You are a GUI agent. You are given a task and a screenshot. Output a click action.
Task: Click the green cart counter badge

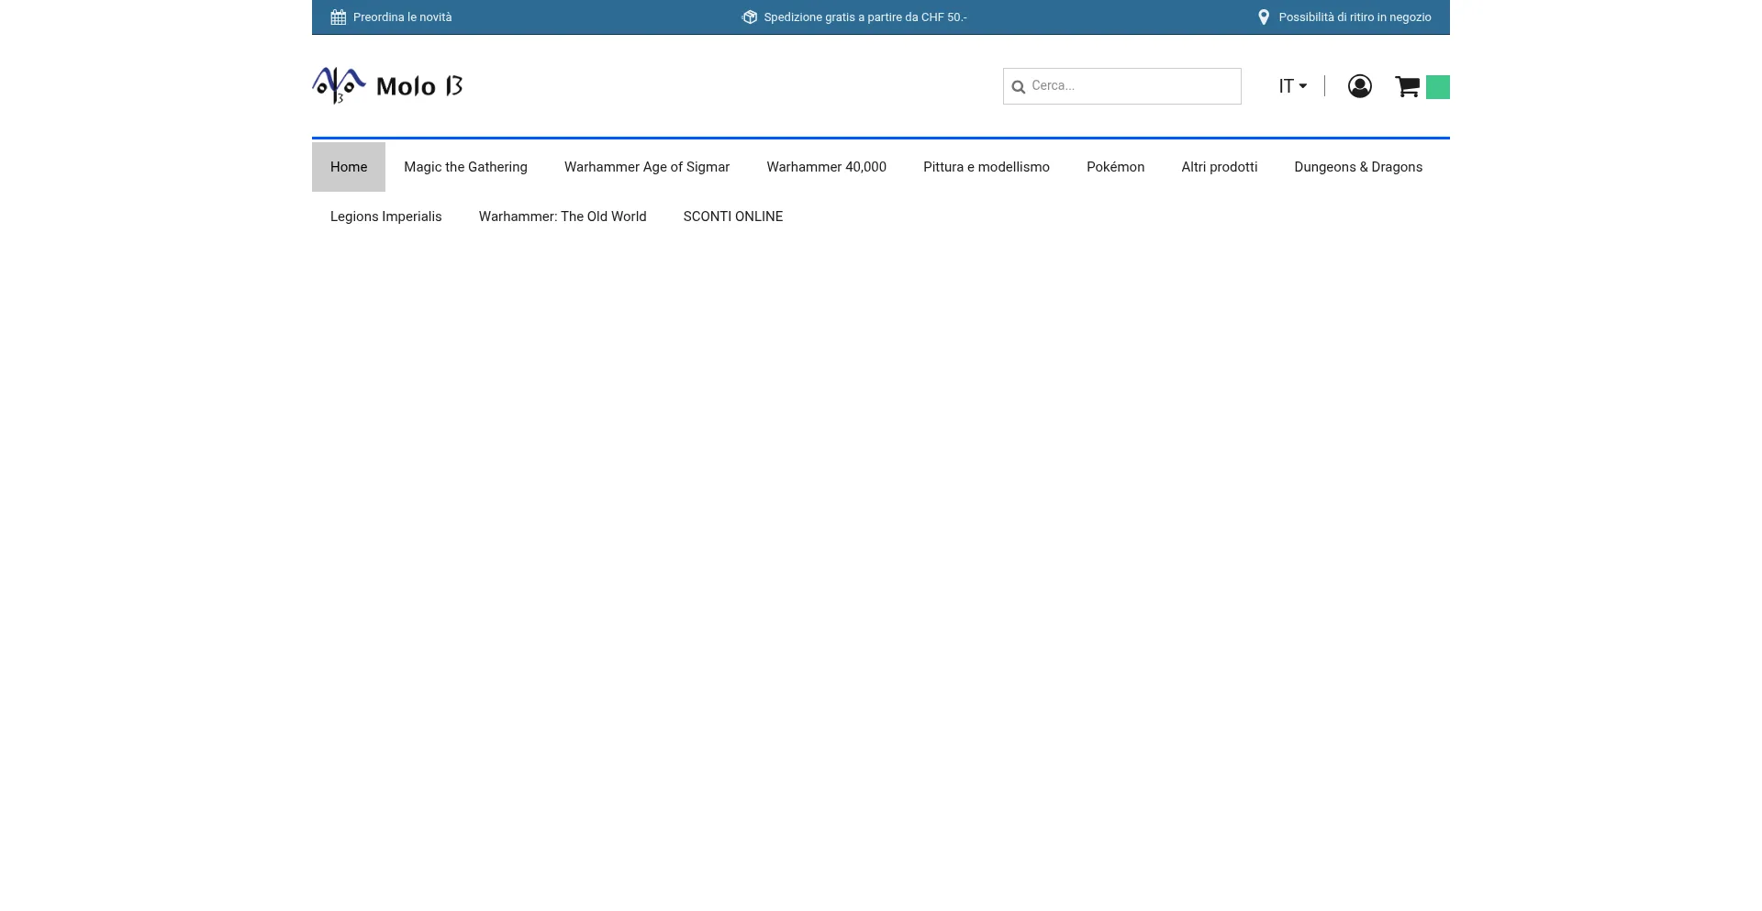tap(1438, 87)
